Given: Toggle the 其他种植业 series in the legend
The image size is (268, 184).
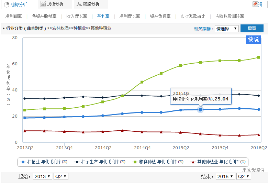Looking at the screenshot, I should 218,162.
